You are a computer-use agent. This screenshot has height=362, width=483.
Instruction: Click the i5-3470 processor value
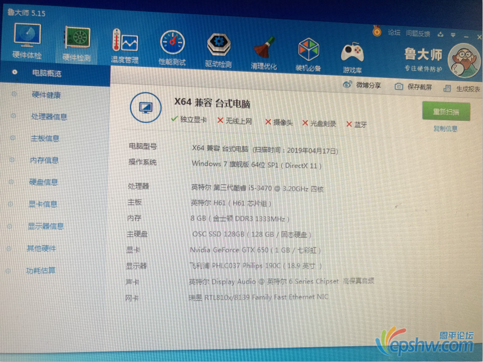click(x=257, y=188)
